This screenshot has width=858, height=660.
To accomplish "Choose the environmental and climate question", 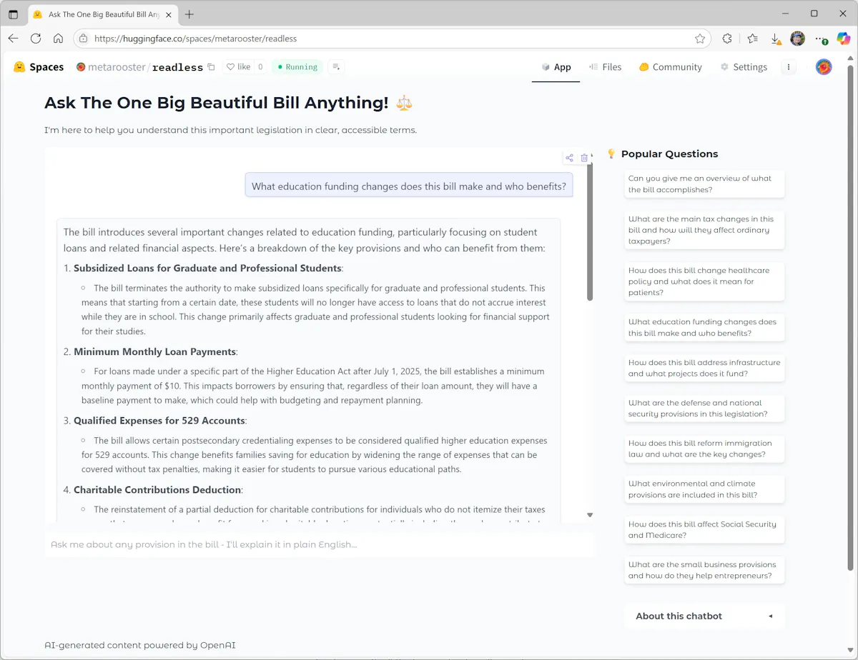I will pos(704,489).
